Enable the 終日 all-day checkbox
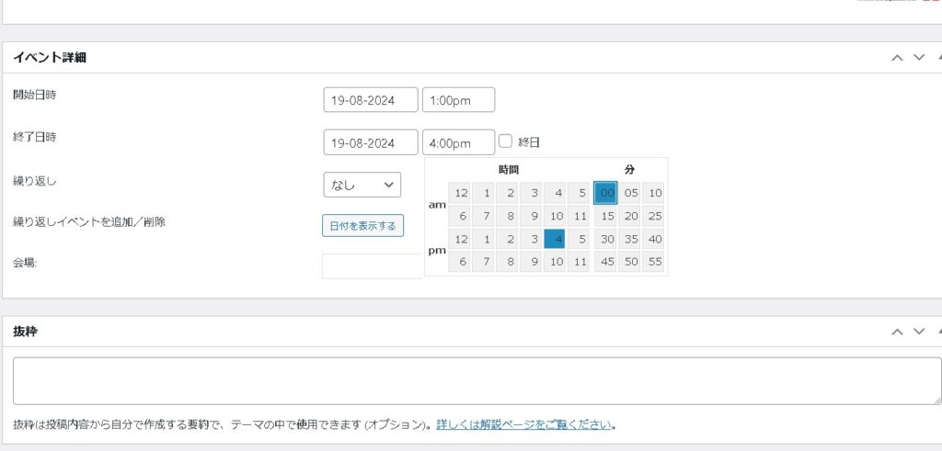Image resolution: width=942 pixels, height=451 pixels. 505,141
